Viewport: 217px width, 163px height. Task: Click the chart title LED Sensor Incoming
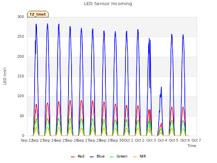tap(108, 4)
